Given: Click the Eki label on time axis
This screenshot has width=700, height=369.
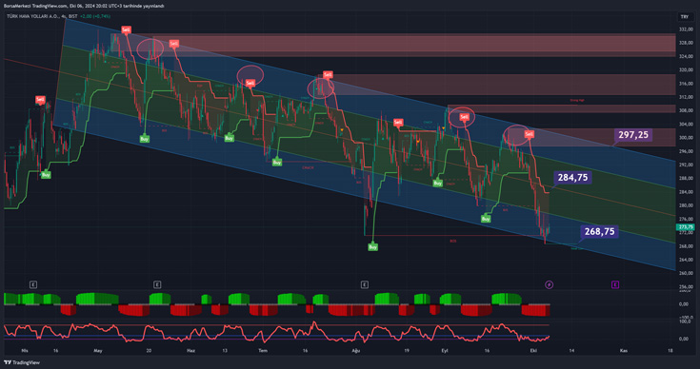Looking at the screenshot, I should coord(533,351).
